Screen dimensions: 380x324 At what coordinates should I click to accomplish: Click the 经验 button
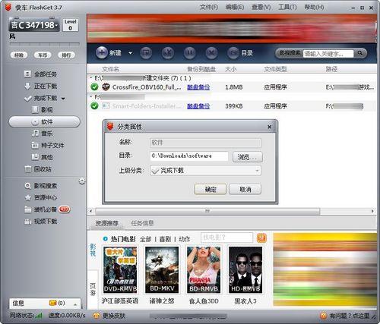pos(19,55)
